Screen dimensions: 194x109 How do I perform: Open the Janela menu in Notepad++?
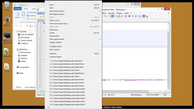point(126,13)
